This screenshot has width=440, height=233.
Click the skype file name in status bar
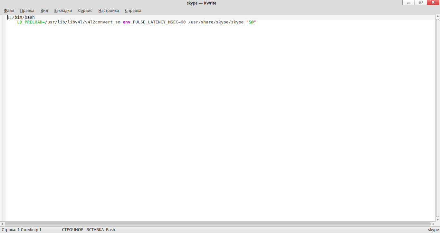pos(433,230)
